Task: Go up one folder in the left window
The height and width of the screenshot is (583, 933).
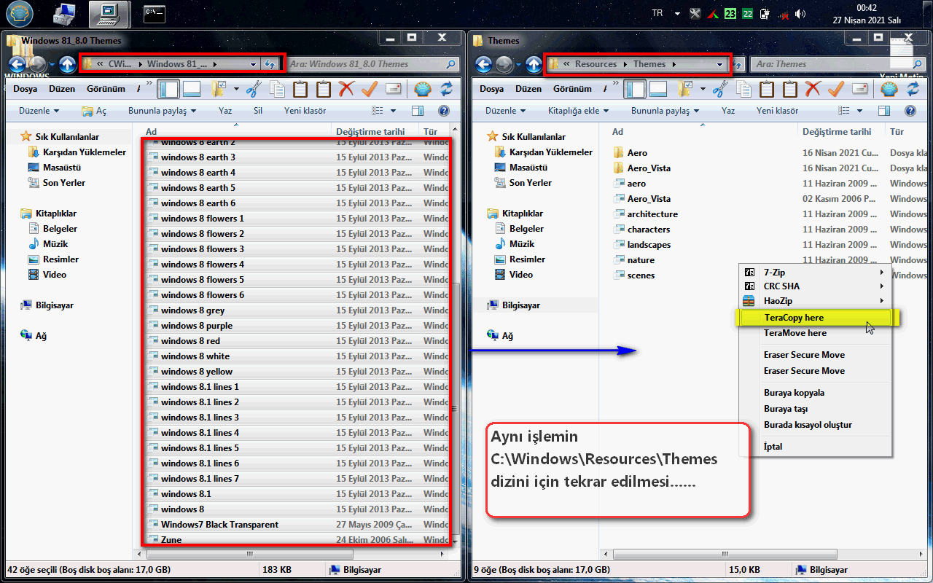Action: [x=68, y=64]
